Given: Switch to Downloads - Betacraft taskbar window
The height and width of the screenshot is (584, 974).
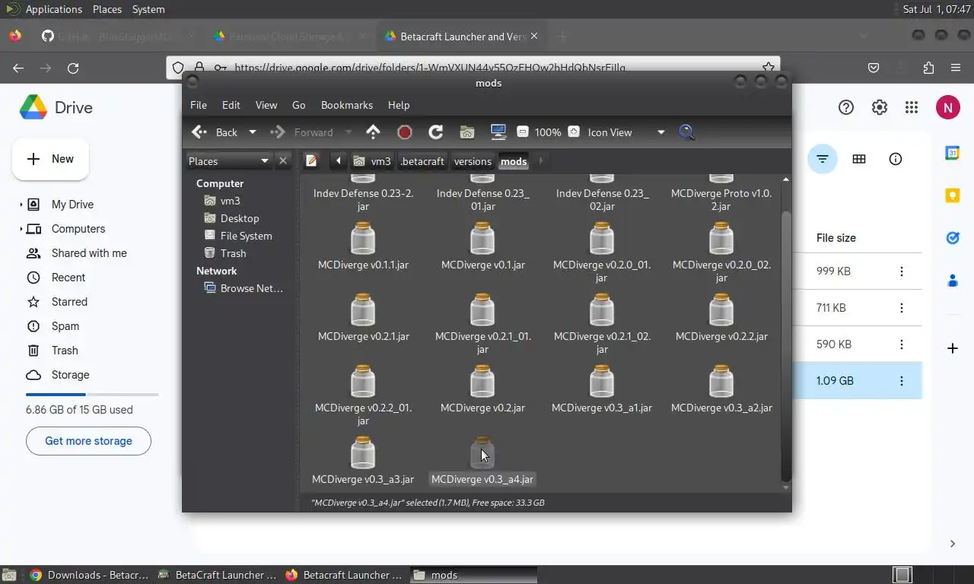Looking at the screenshot, I should pos(89,575).
